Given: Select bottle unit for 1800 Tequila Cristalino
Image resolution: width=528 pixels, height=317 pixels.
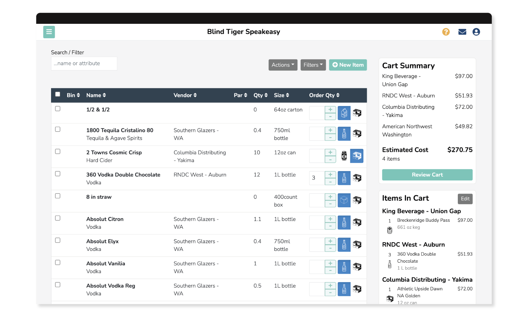Looking at the screenshot, I should click(344, 134).
